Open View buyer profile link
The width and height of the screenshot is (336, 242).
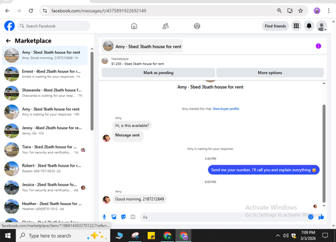click(x=226, y=109)
